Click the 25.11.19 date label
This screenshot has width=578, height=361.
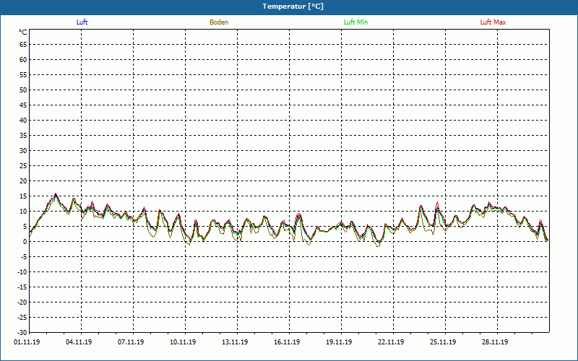(x=443, y=342)
